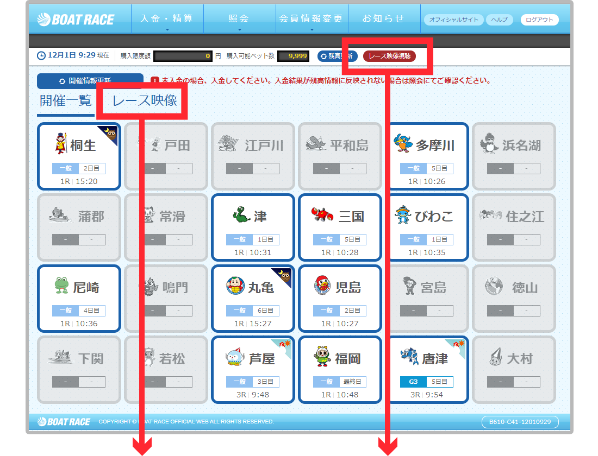The width and height of the screenshot is (598, 456).
Task: Click the Amagasaki (尼崎) frog mascot icon
Action: pos(61,286)
